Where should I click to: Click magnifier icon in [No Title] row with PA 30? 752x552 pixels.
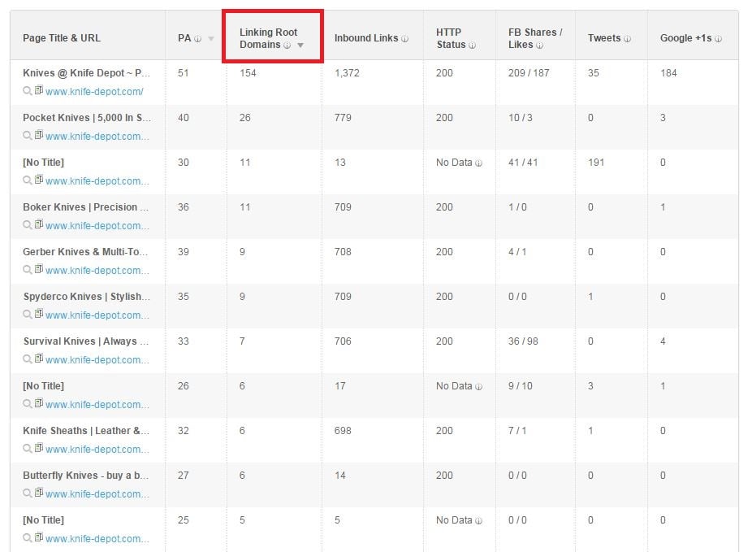click(28, 180)
